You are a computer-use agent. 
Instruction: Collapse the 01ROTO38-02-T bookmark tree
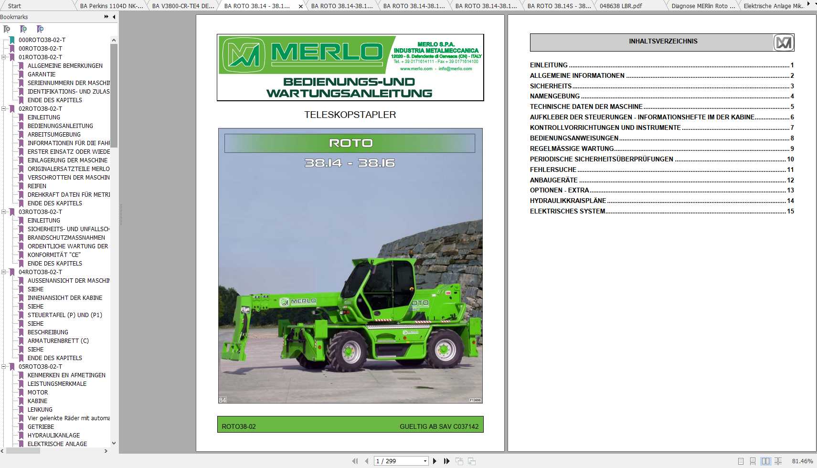click(4, 57)
